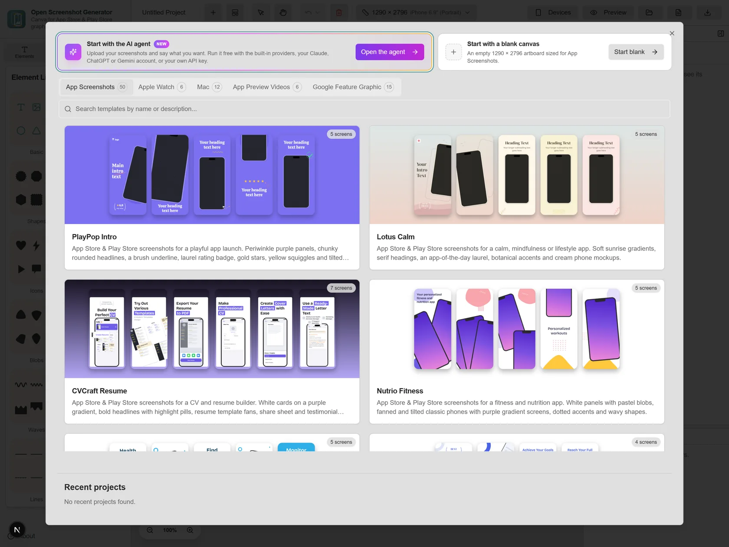Click the document file icon in the toolbar
The width and height of the screenshot is (729, 547).
click(x=678, y=13)
